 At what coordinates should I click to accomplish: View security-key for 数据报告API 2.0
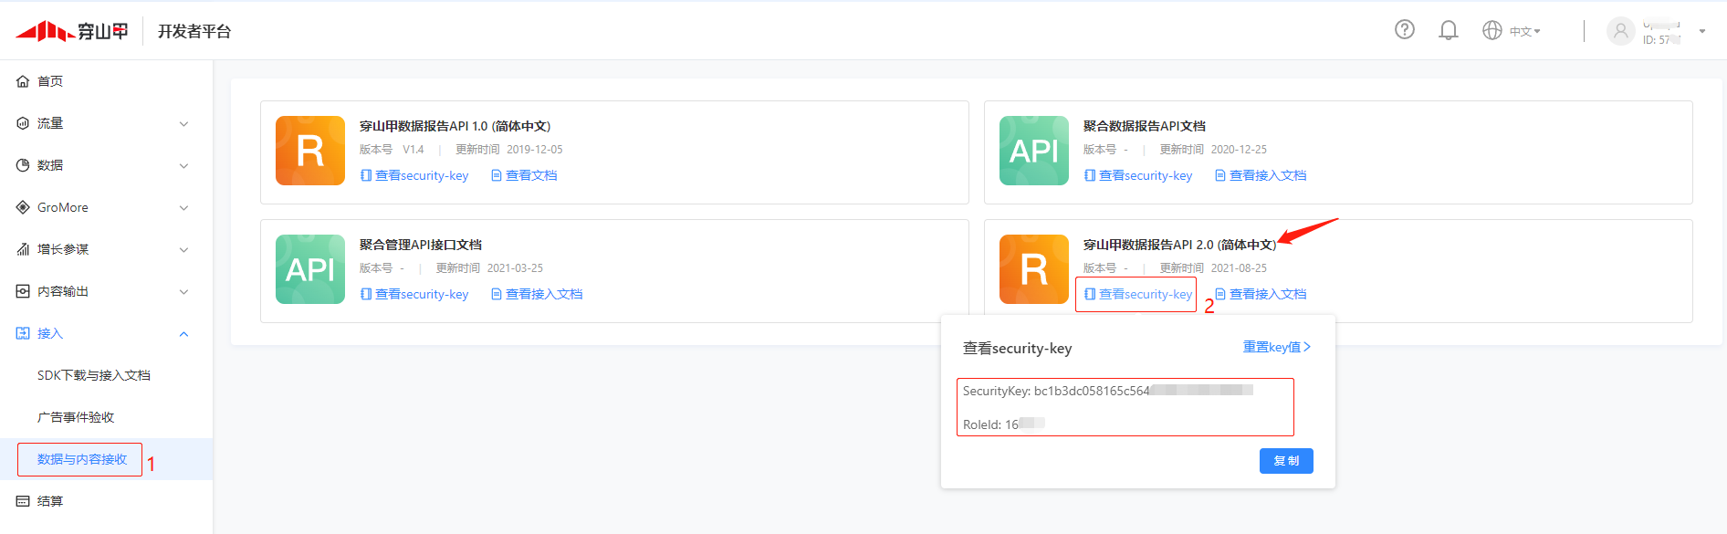[x=1138, y=294]
